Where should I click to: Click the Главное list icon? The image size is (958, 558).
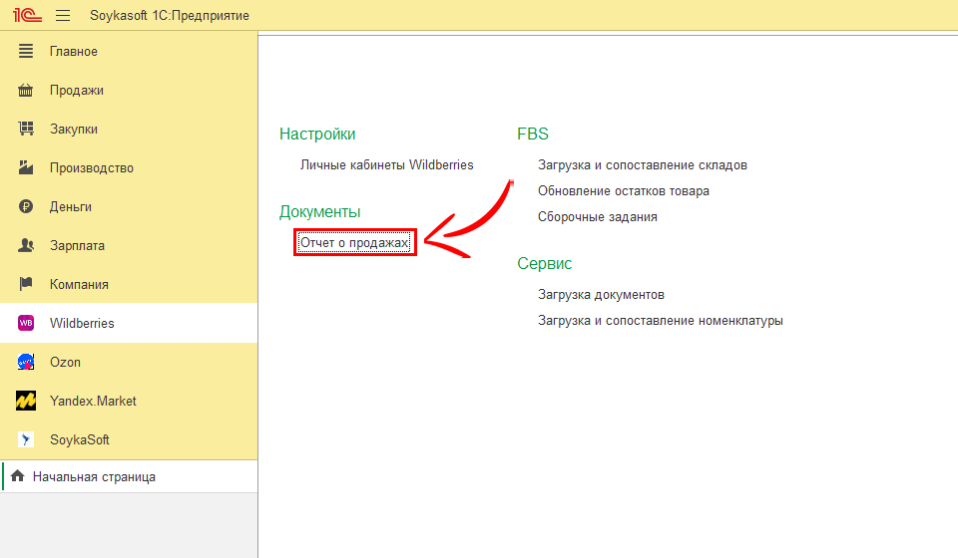(x=26, y=51)
